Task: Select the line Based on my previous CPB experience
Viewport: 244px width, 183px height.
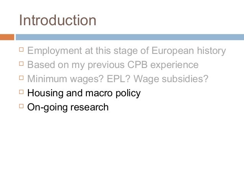Action: point(113,65)
